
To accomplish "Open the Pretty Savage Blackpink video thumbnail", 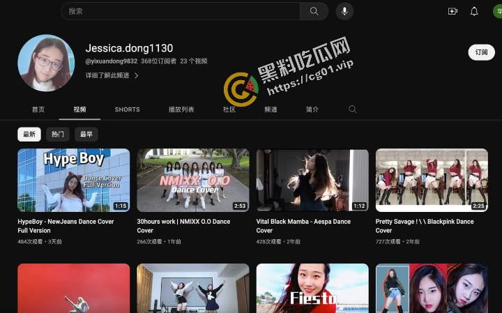I will 432,180.
